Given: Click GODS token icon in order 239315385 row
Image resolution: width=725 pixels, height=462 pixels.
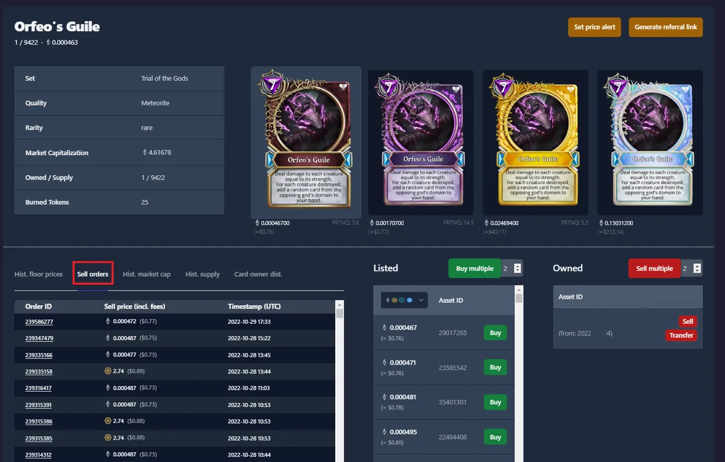Looking at the screenshot, I should coord(108,437).
